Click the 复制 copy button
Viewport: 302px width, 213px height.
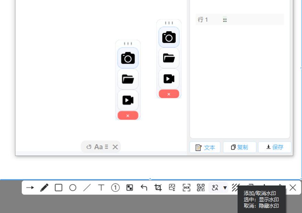[240, 147]
